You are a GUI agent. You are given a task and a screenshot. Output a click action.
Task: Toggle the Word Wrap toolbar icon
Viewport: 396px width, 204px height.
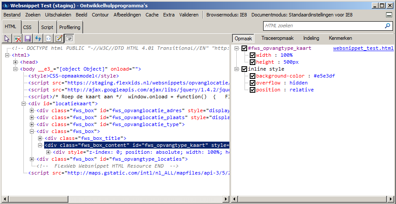coord(69,39)
